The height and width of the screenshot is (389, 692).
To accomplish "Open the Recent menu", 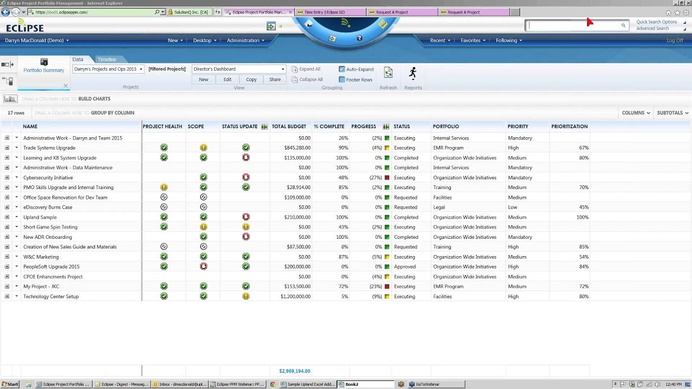I will pyautogui.click(x=440, y=41).
